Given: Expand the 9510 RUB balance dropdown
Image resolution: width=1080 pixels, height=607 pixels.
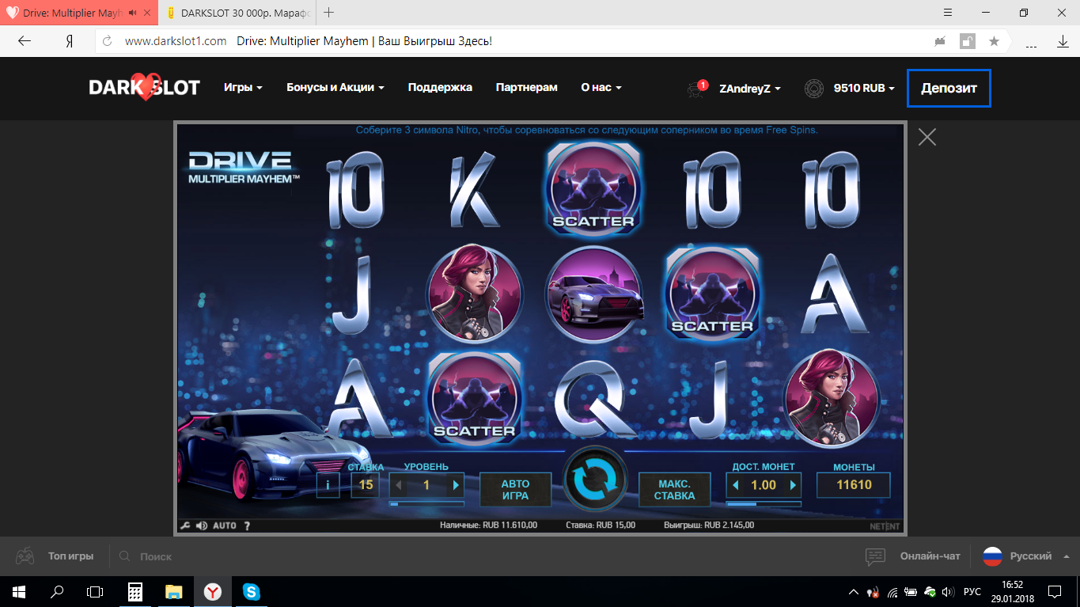Looking at the screenshot, I should tap(864, 89).
